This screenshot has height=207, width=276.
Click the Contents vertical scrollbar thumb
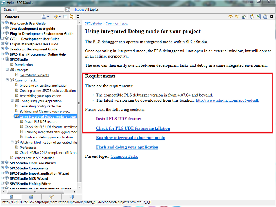[79, 103]
